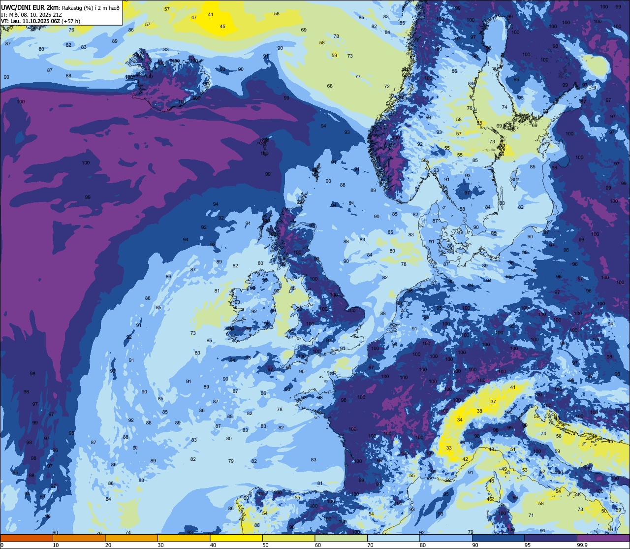Click the 70–80 light blue legend swatch
The width and height of the screenshot is (630, 549).
[x=393, y=538]
